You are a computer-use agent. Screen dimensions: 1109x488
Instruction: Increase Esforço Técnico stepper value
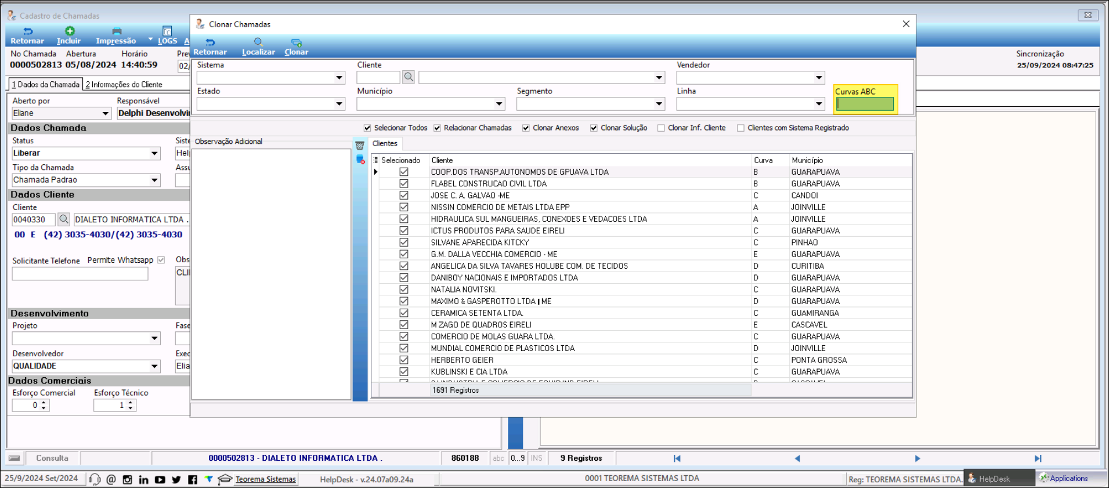pos(131,402)
